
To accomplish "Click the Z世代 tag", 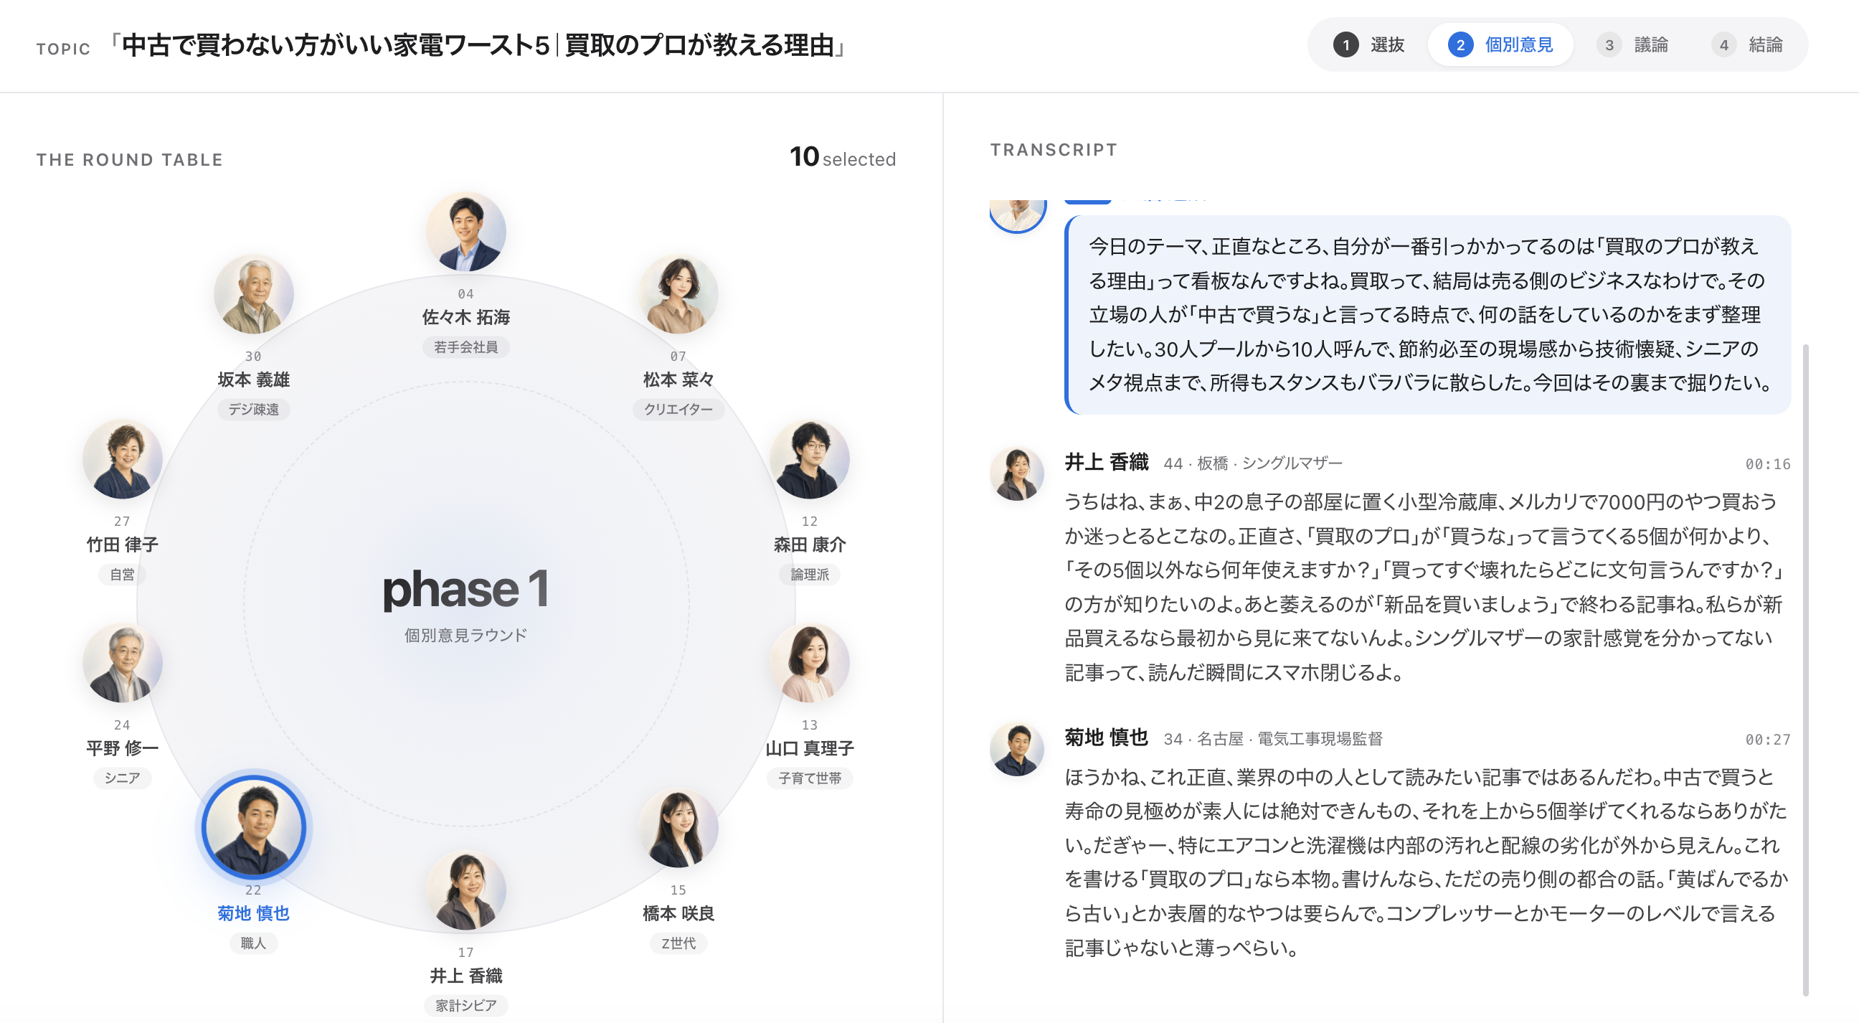I will (678, 943).
